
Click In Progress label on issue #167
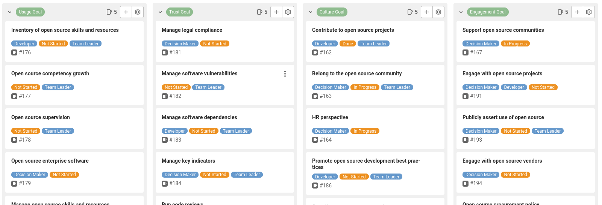point(515,44)
